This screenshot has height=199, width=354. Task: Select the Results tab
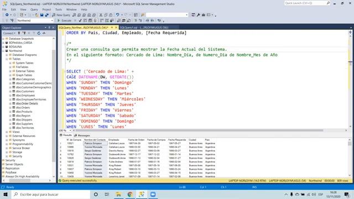pyautogui.click(x=66, y=135)
